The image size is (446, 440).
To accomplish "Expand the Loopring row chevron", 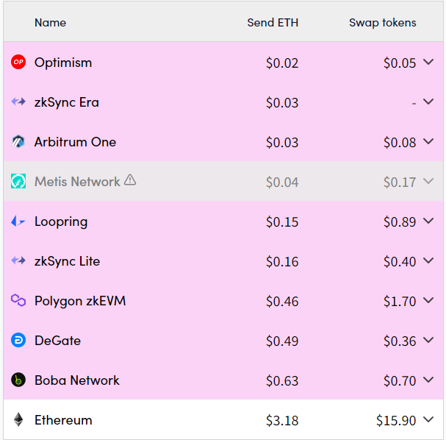I will [x=428, y=221].
